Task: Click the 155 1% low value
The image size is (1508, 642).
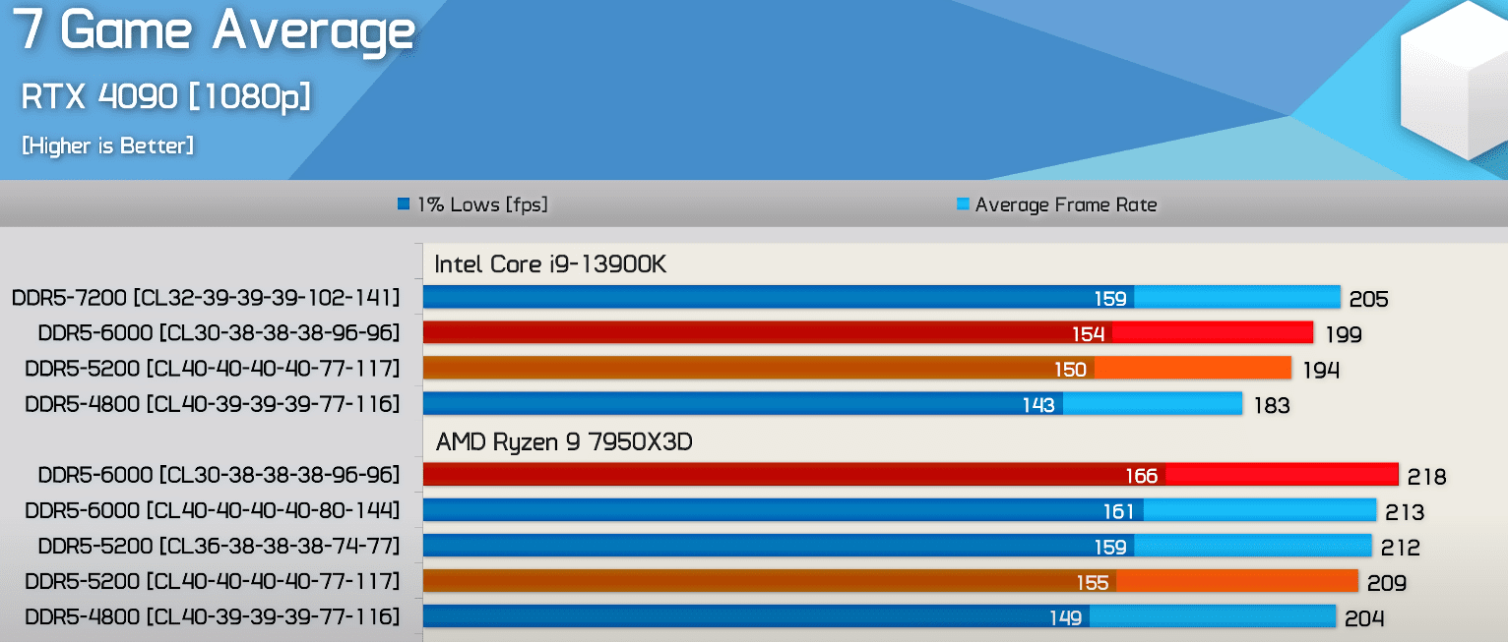Action: [x=1093, y=582]
